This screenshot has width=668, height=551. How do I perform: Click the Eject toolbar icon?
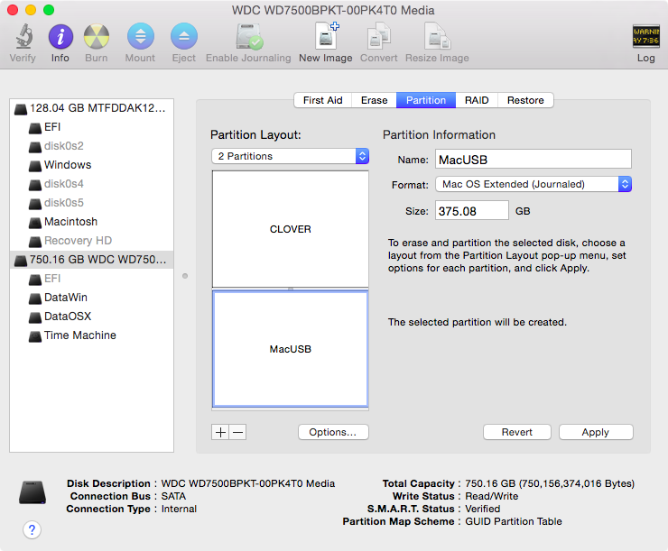(183, 37)
